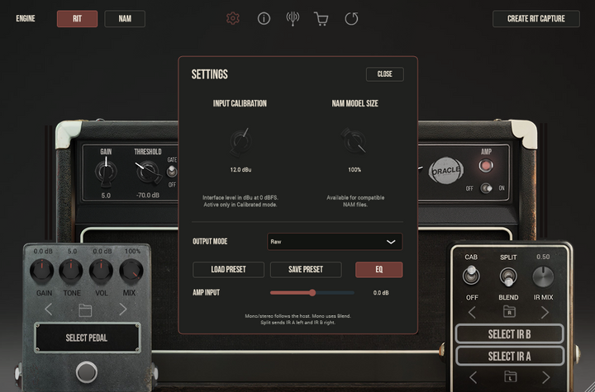The image size is (595, 392).
Task: Toggle the CAB off switch
Action: tap(471, 276)
